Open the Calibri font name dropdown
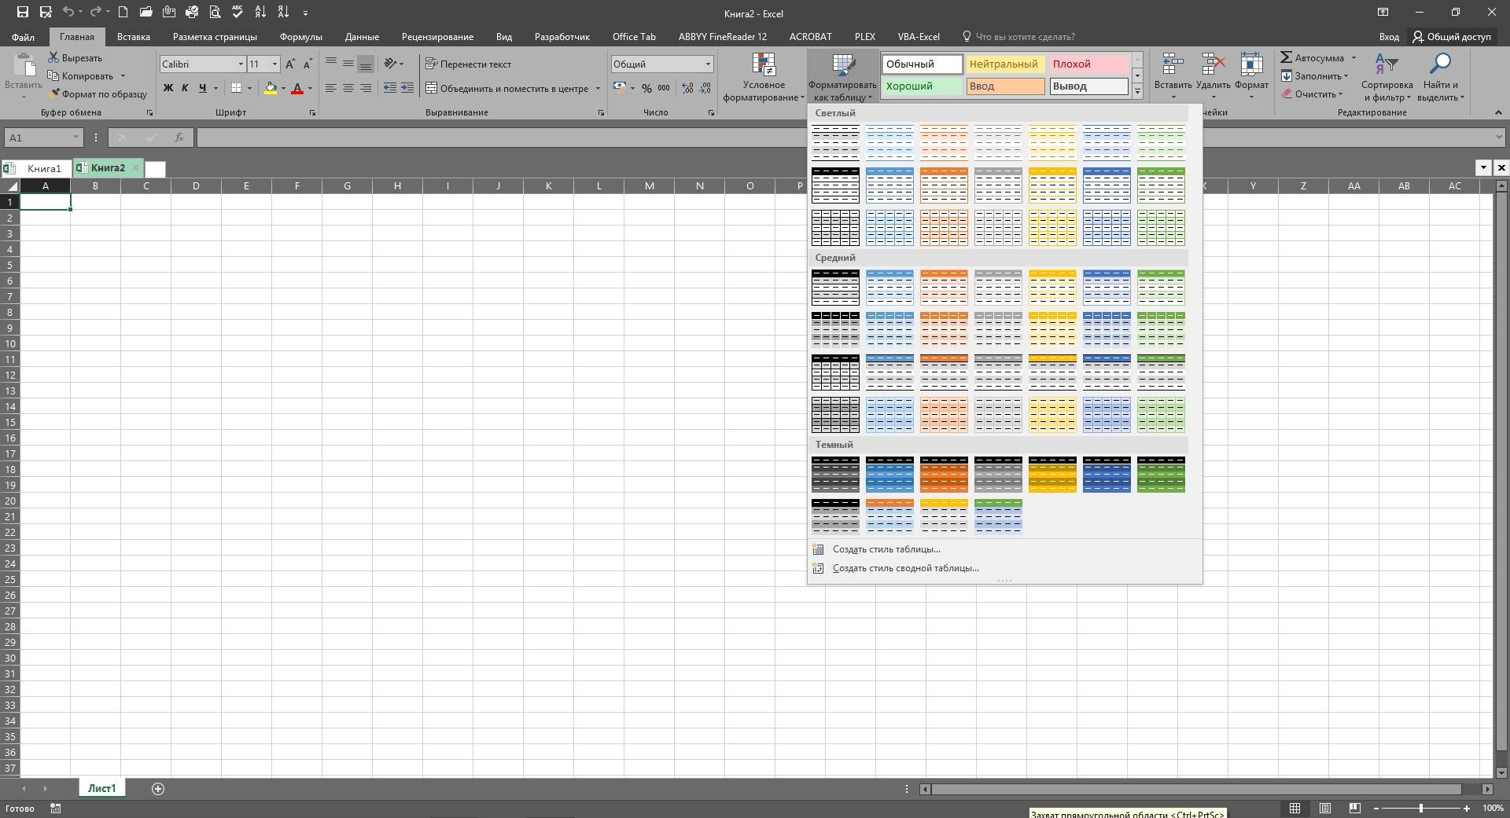Image resolution: width=1510 pixels, height=818 pixels. (x=241, y=64)
